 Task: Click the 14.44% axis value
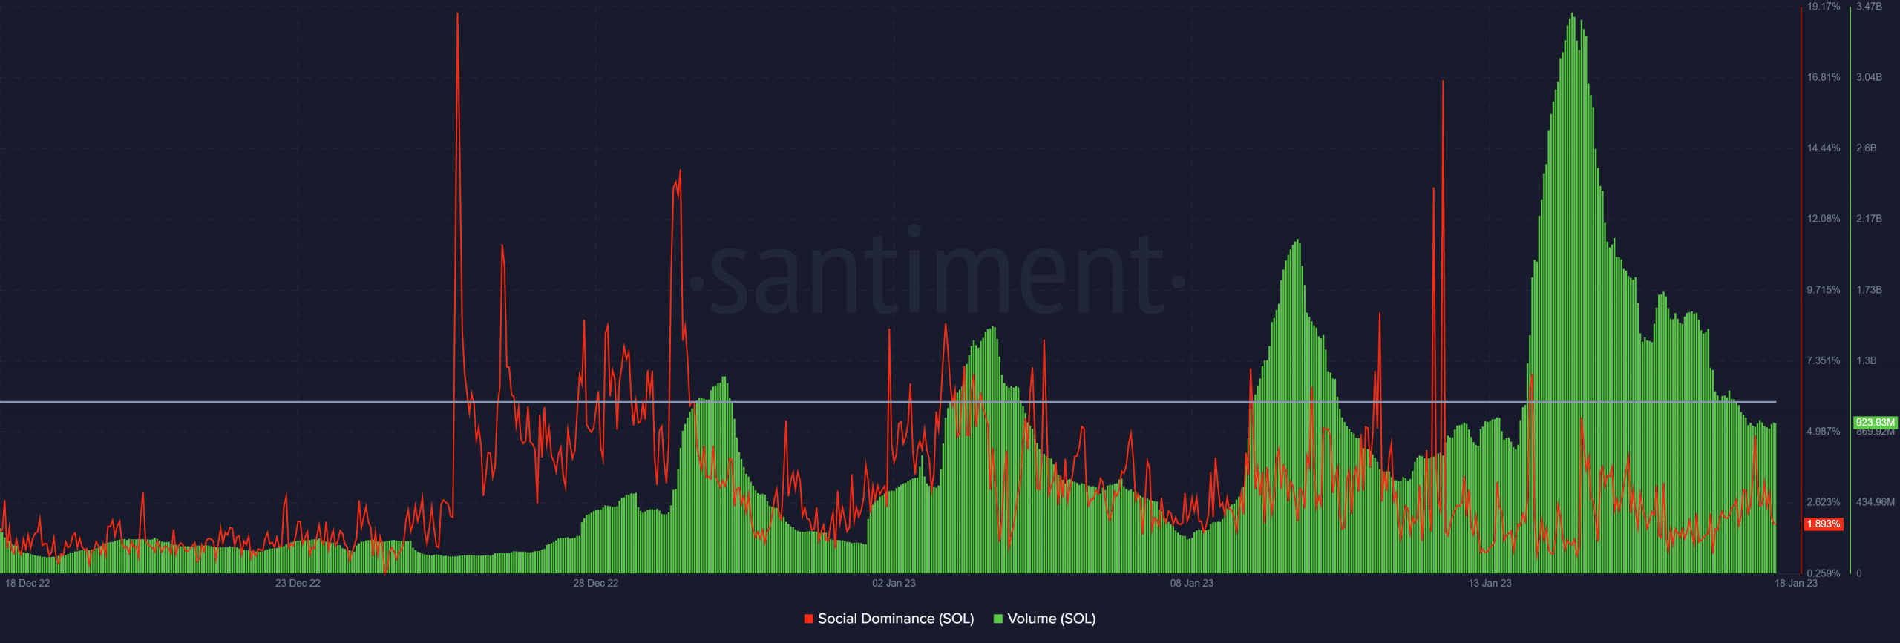tap(1824, 148)
